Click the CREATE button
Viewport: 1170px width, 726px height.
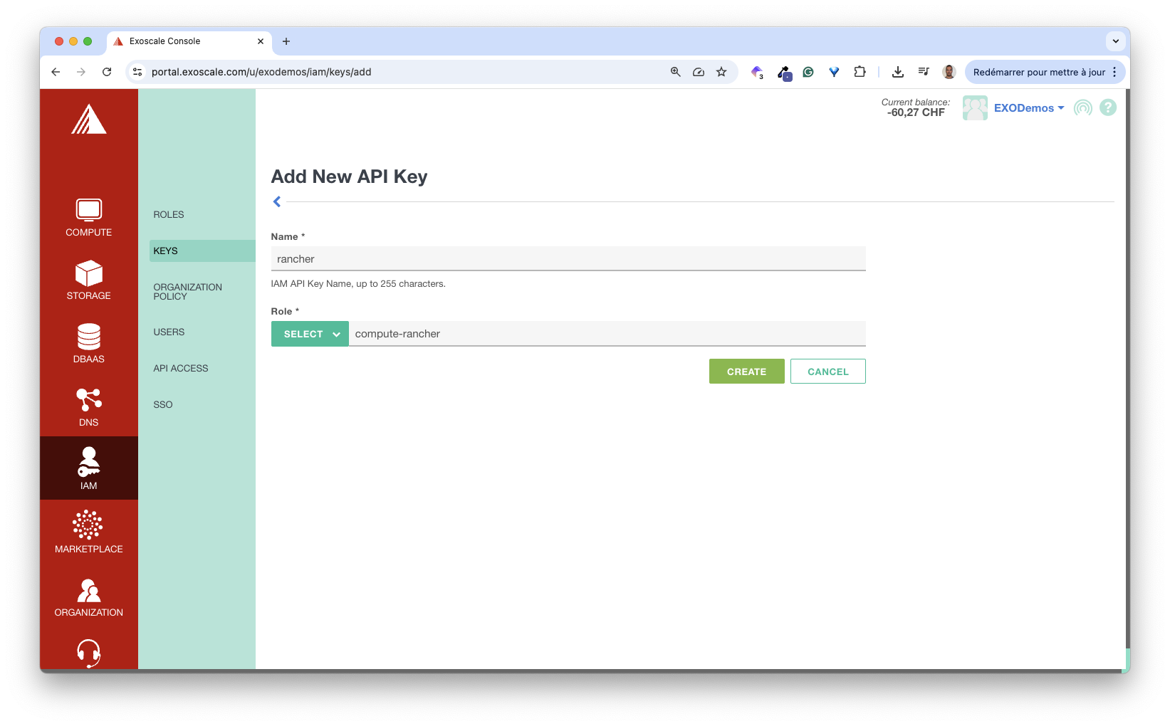746,372
